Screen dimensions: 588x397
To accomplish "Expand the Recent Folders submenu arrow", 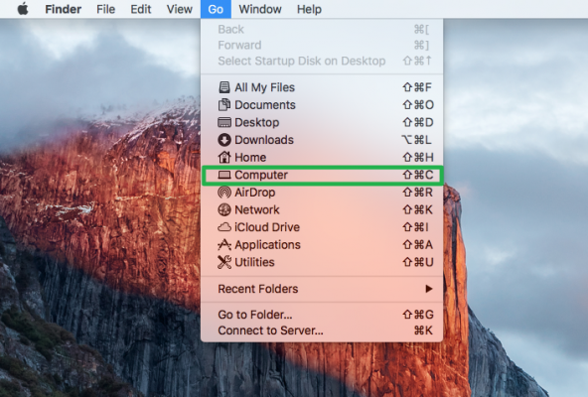I will click(x=429, y=289).
